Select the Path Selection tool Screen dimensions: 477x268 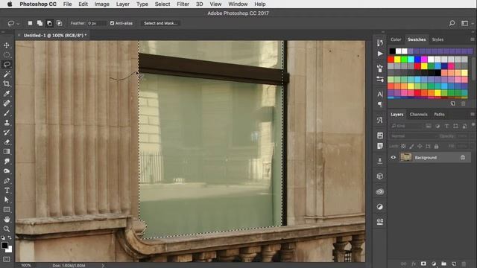point(7,200)
